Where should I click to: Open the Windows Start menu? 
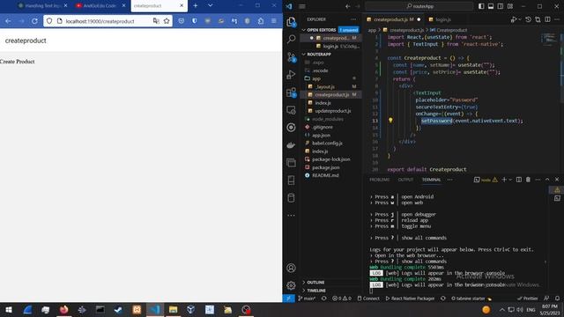click(8, 310)
